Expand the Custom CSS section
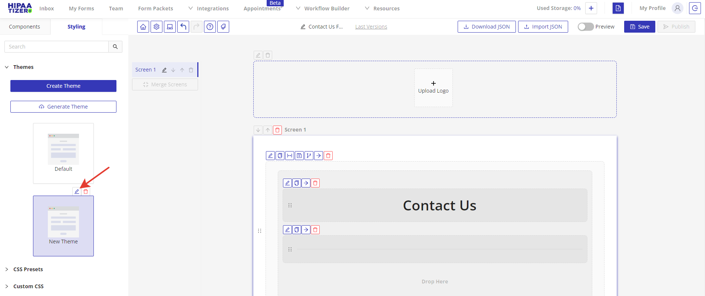Screen dimensions: 705x296 pos(7,286)
